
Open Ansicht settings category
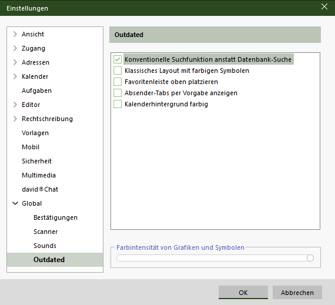(x=33, y=34)
